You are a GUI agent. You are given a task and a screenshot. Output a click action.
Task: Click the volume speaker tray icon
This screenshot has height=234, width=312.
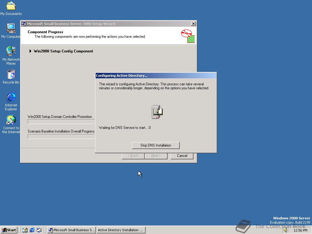click(286, 230)
